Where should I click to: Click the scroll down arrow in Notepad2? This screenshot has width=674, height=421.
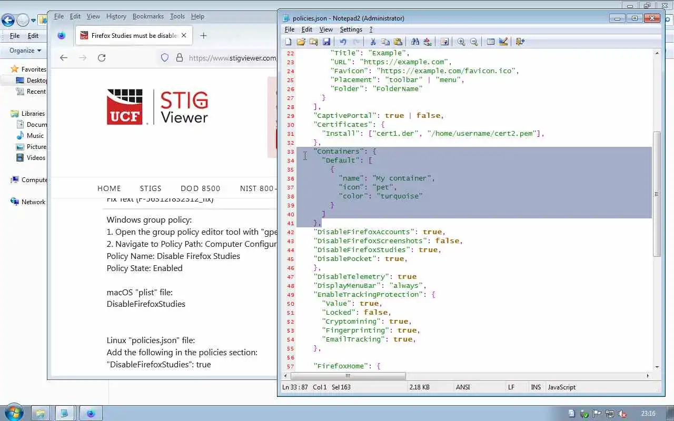point(657,367)
